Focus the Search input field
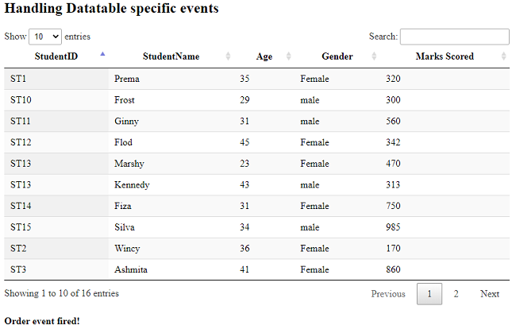 (x=454, y=37)
